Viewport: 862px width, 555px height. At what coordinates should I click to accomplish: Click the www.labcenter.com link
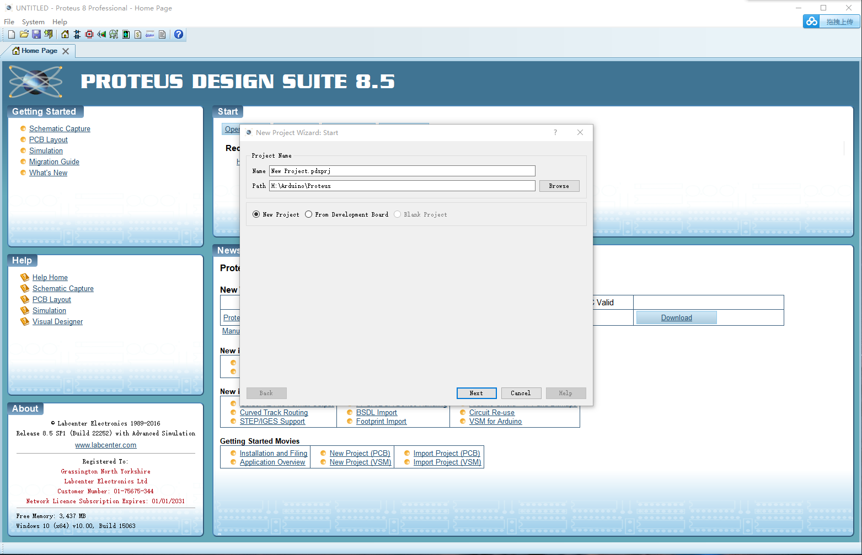[x=105, y=445]
